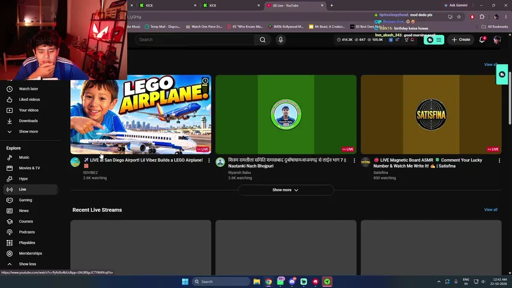Open the Chrome extensions puzzle icon
This screenshot has width=512, height=288.
[x=482, y=17]
